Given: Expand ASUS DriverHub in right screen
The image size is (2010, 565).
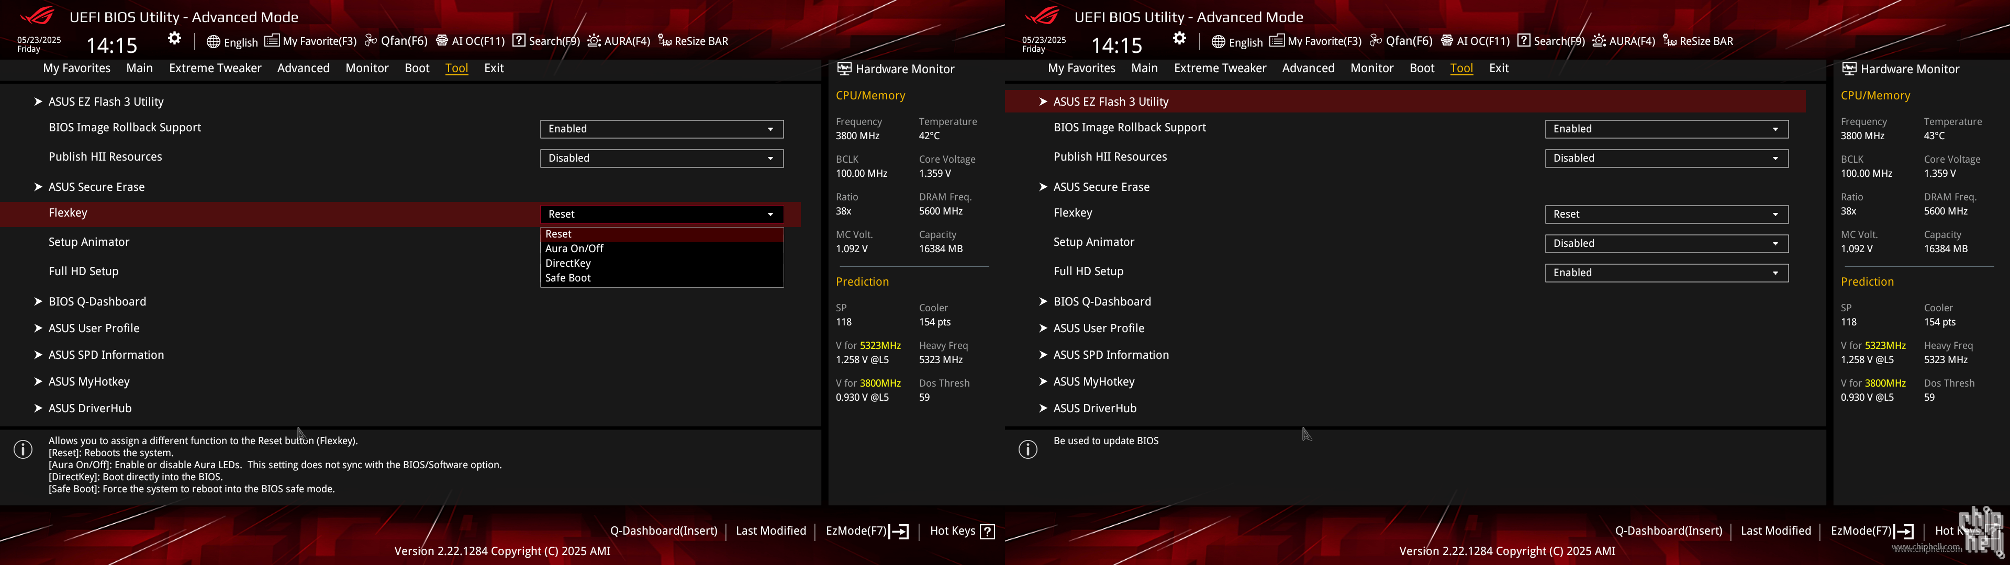Looking at the screenshot, I should pos(1095,408).
